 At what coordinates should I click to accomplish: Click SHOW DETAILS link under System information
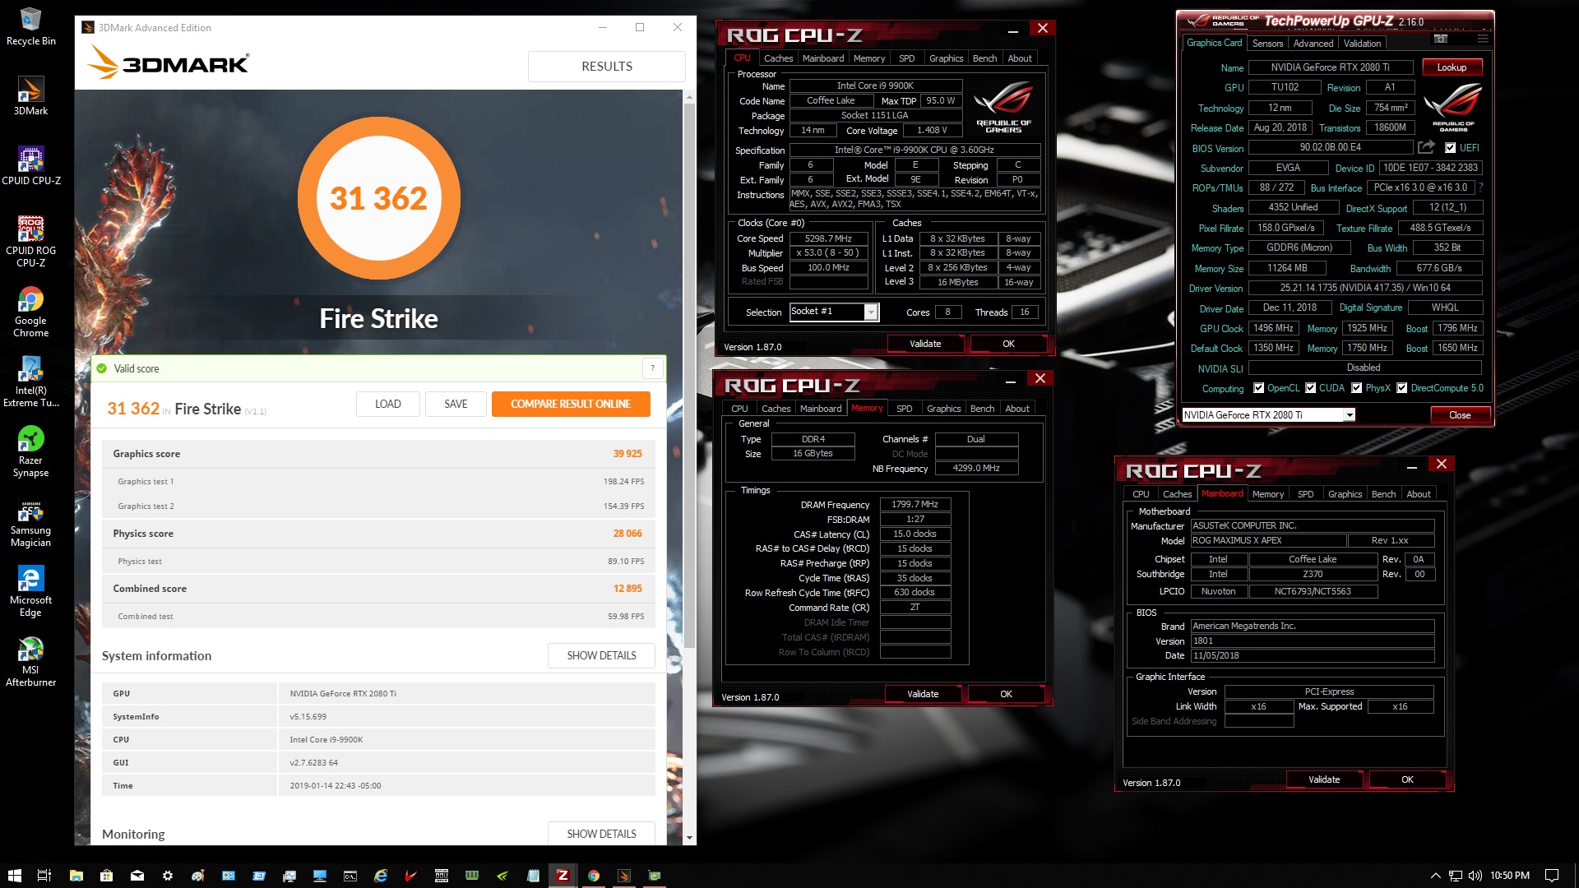coord(601,654)
